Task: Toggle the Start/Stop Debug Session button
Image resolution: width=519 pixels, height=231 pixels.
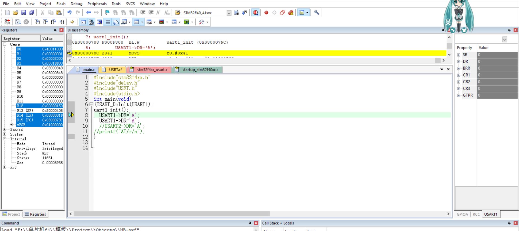Action: point(255,13)
